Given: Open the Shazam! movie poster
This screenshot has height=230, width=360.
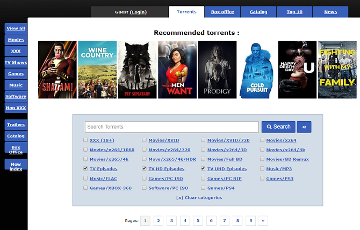Looking at the screenshot, I should (x=57, y=70).
